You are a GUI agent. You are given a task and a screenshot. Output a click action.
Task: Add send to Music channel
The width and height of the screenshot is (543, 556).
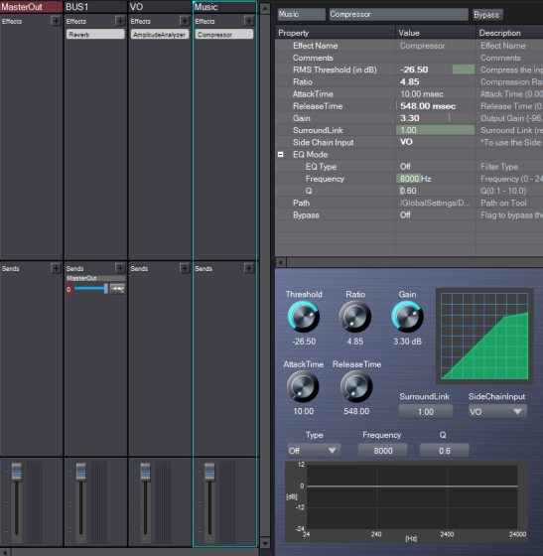(x=249, y=268)
